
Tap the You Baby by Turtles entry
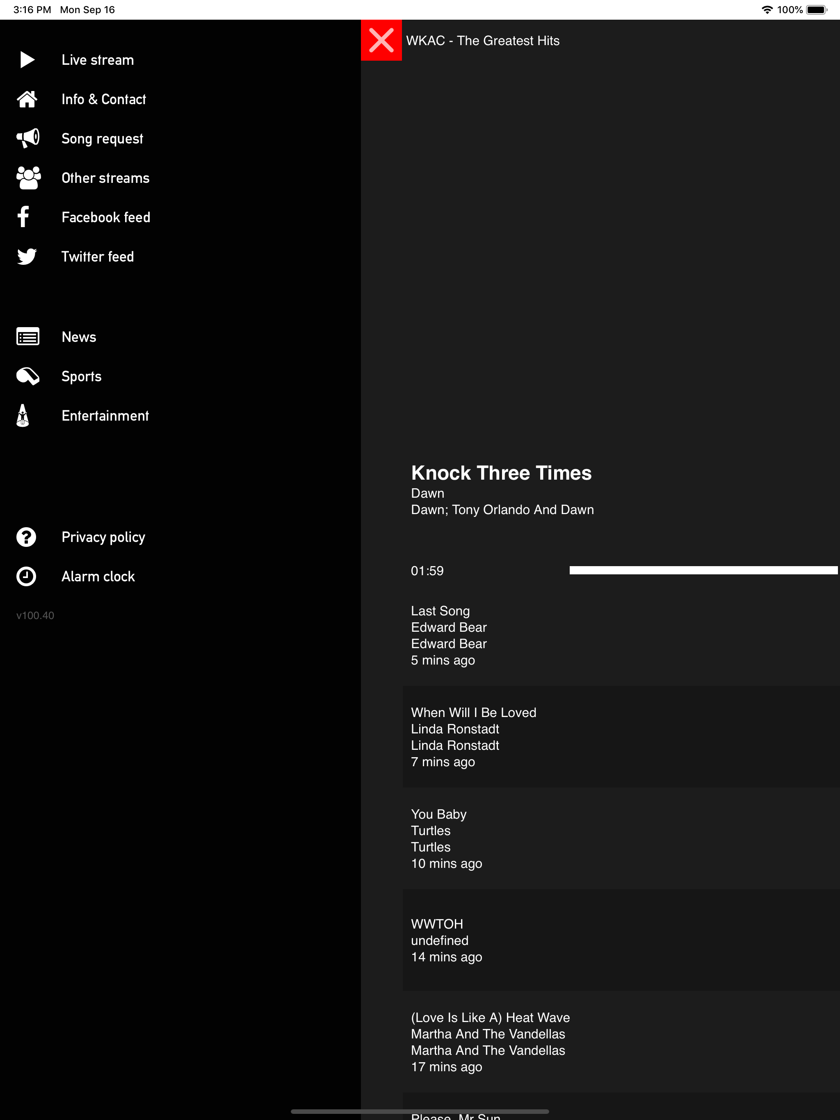click(x=621, y=838)
